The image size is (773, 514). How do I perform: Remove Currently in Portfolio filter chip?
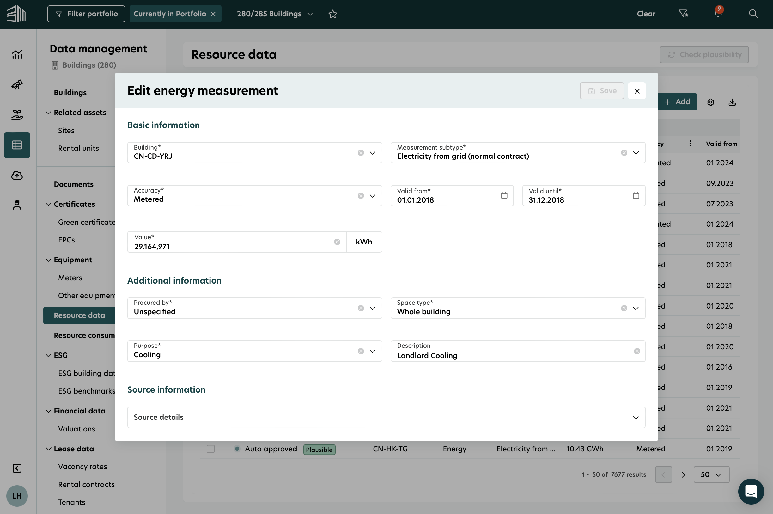coord(213,14)
